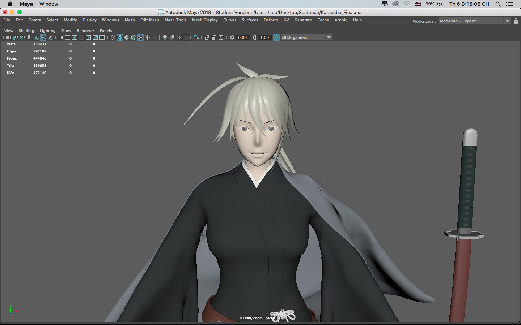Screen dimensions: 521x325
Task: Open the Apple menu
Action: click(x=10, y=4)
